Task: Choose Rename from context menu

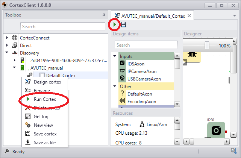Action: pyautogui.click(x=45, y=90)
